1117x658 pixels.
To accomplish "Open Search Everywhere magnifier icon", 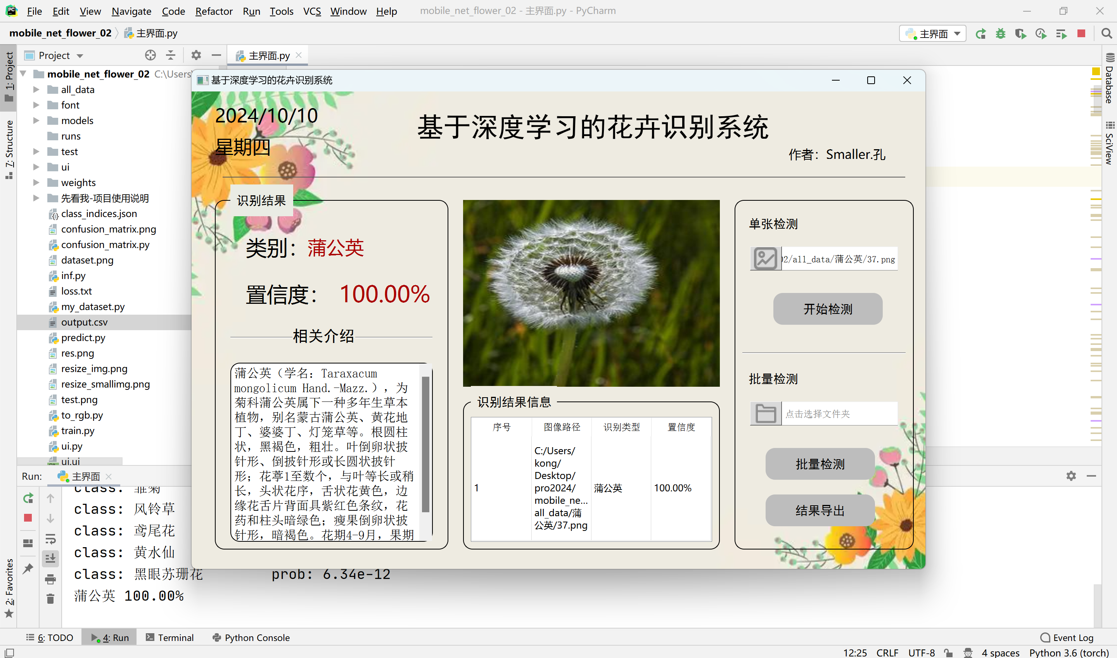I will 1106,33.
